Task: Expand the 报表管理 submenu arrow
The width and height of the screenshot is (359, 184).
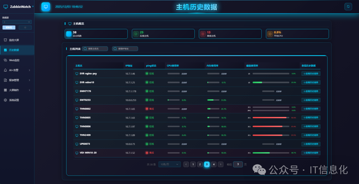Action: pyautogui.click(x=30, y=80)
